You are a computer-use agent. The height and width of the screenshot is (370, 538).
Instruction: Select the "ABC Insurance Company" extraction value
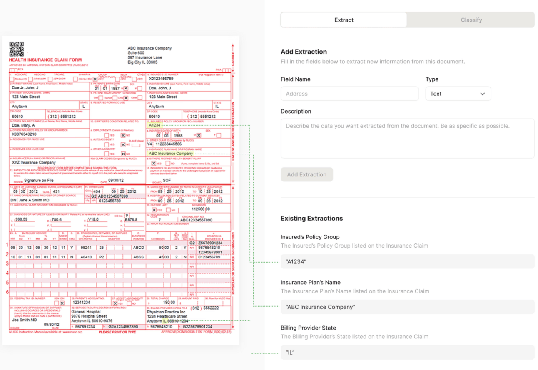(x=407, y=307)
